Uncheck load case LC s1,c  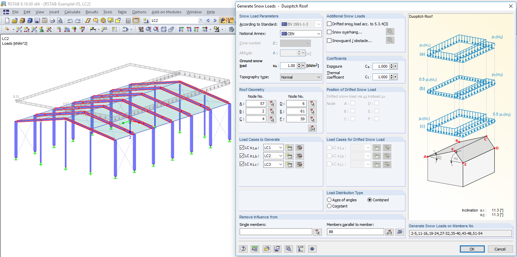tap(242, 164)
